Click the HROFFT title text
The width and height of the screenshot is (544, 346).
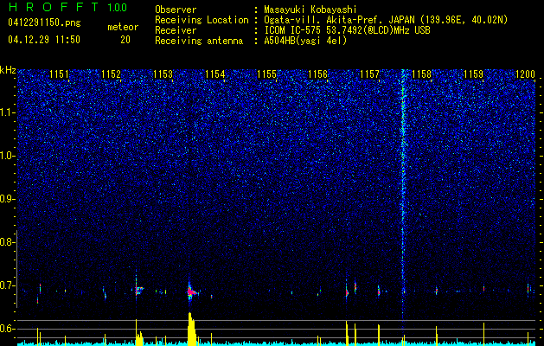(54, 7)
